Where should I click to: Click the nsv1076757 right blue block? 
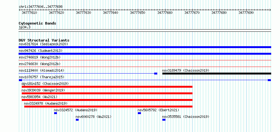(269, 80)
